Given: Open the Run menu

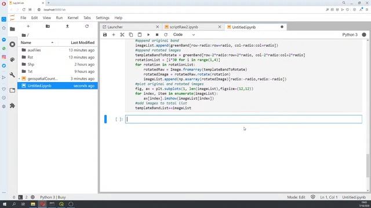Looking at the screenshot, I should click(59, 18).
